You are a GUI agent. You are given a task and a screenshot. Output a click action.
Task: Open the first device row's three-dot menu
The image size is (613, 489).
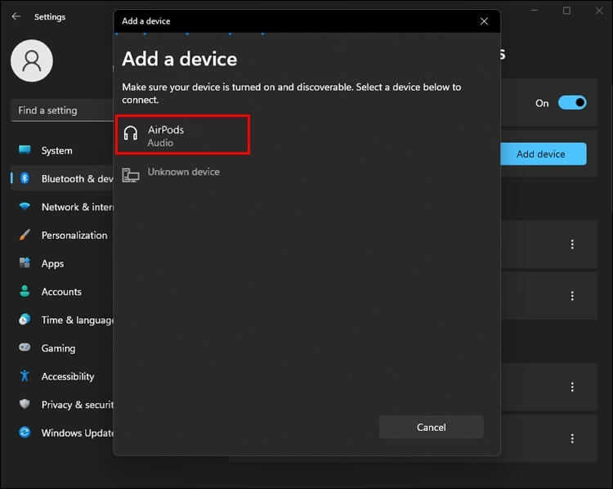click(572, 244)
